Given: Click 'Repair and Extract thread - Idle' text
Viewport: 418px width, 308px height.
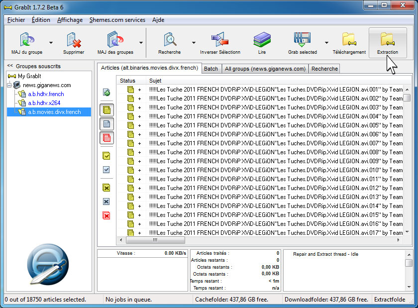Looking at the screenshot, I should [325, 254].
